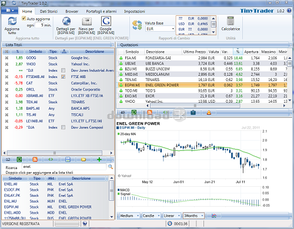The image size is (294, 229).
Task: Open Dettagli per EGPW.MI globe icon
Action: click(x=66, y=21)
